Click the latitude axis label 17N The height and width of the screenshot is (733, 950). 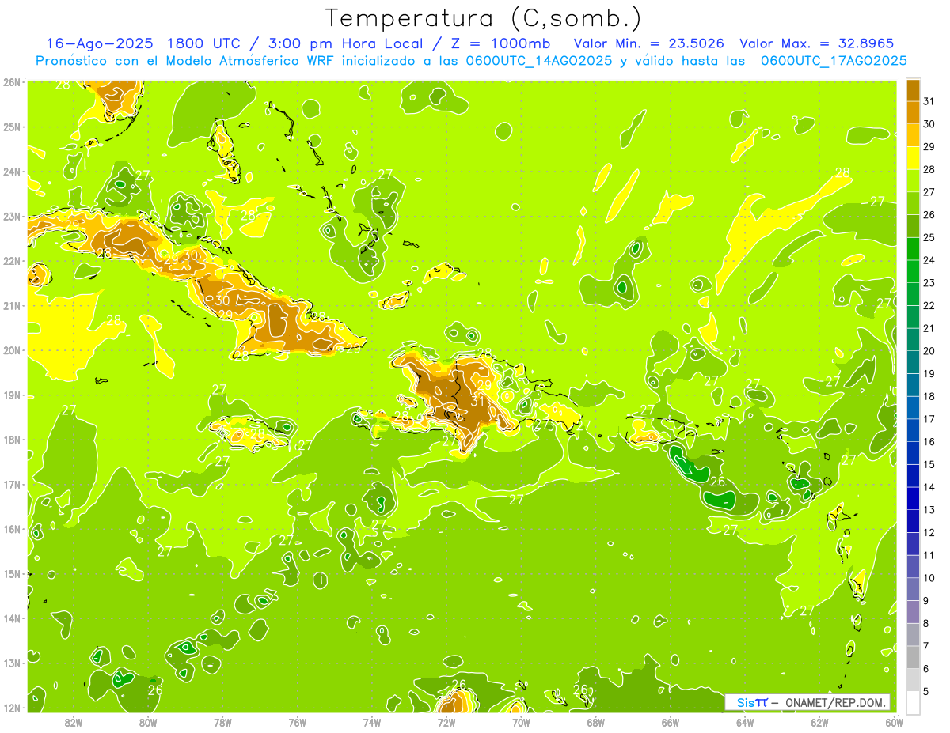pyautogui.click(x=12, y=484)
